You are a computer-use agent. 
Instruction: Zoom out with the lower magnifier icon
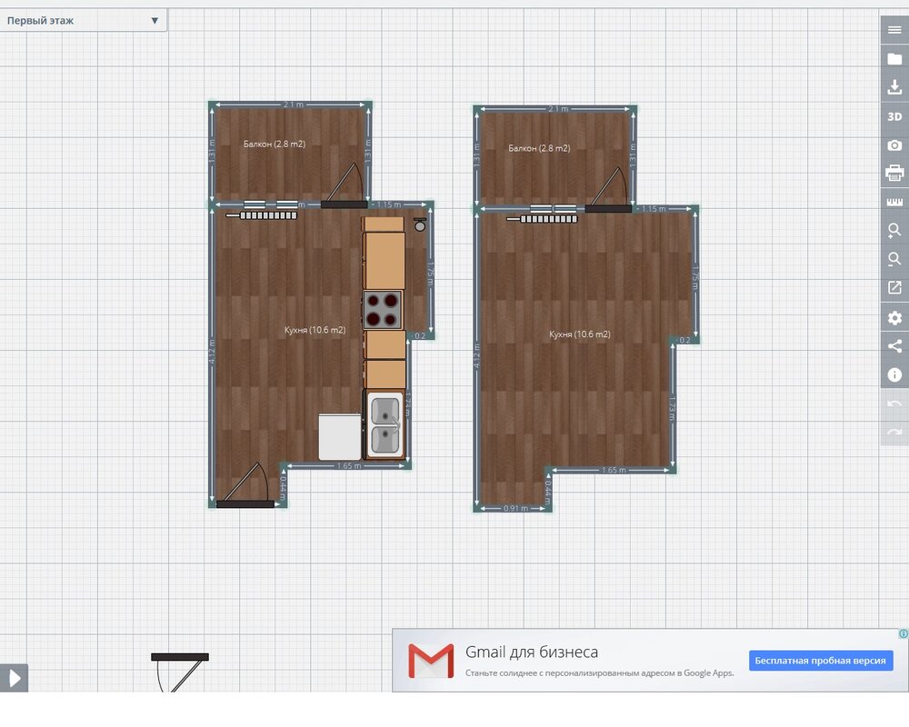pyautogui.click(x=894, y=259)
